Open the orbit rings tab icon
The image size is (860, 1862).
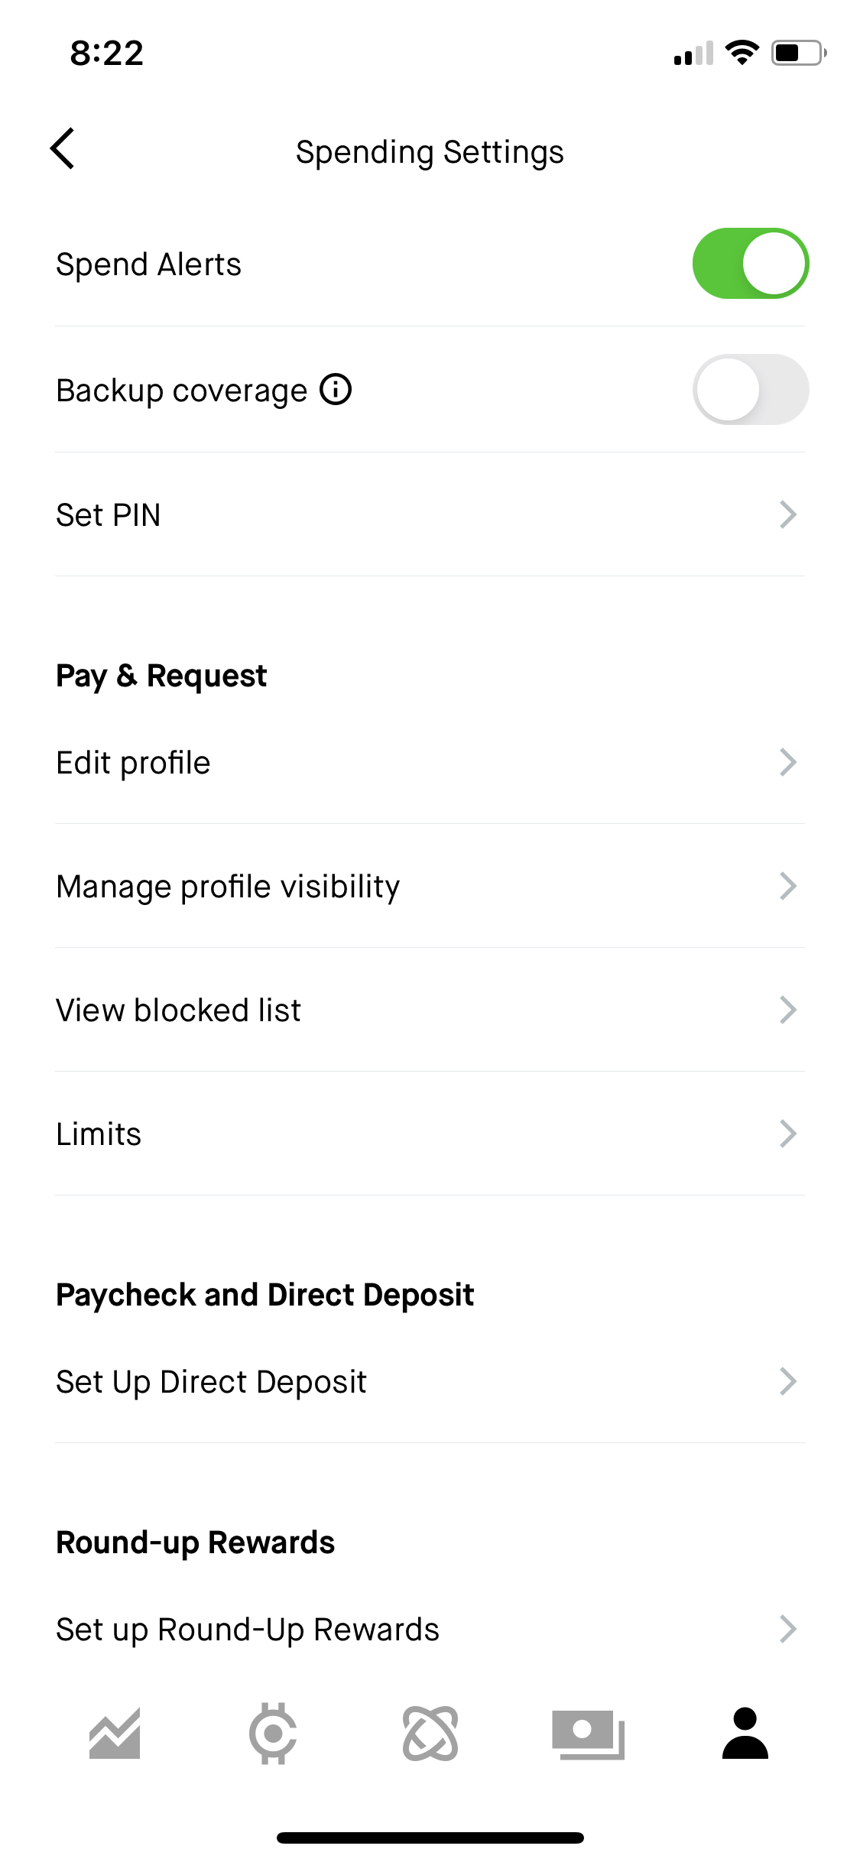[x=430, y=1733]
